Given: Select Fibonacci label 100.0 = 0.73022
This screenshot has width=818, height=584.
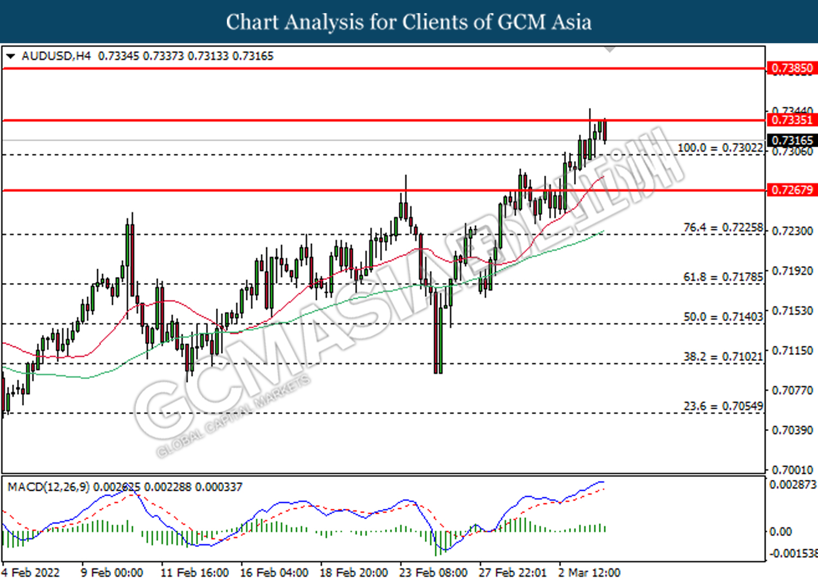Looking at the screenshot, I should [720, 148].
